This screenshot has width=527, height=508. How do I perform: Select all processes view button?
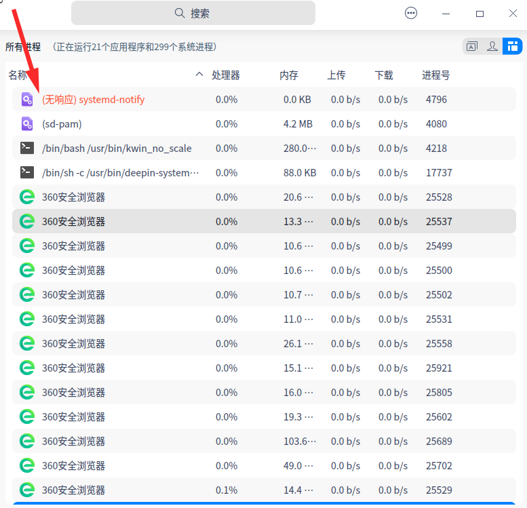pos(512,46)
